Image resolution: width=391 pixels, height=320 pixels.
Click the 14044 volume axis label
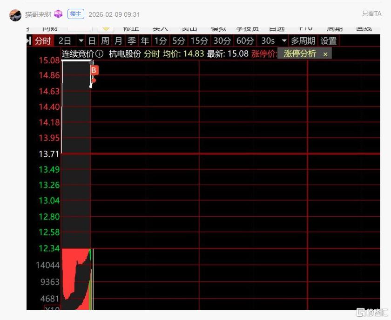click(48, 265)
